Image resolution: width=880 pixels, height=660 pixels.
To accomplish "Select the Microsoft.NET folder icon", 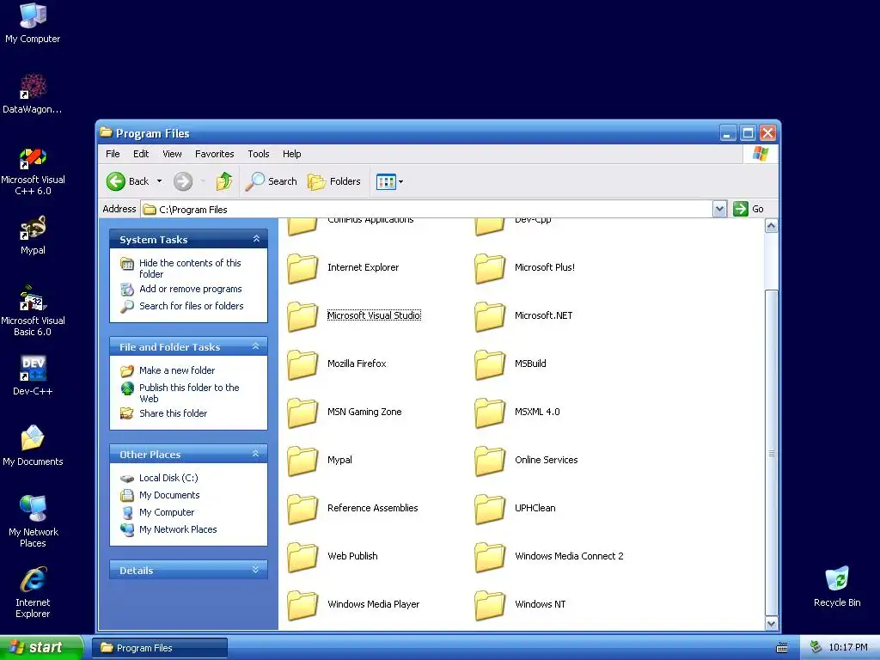I will tap(490, 316).
